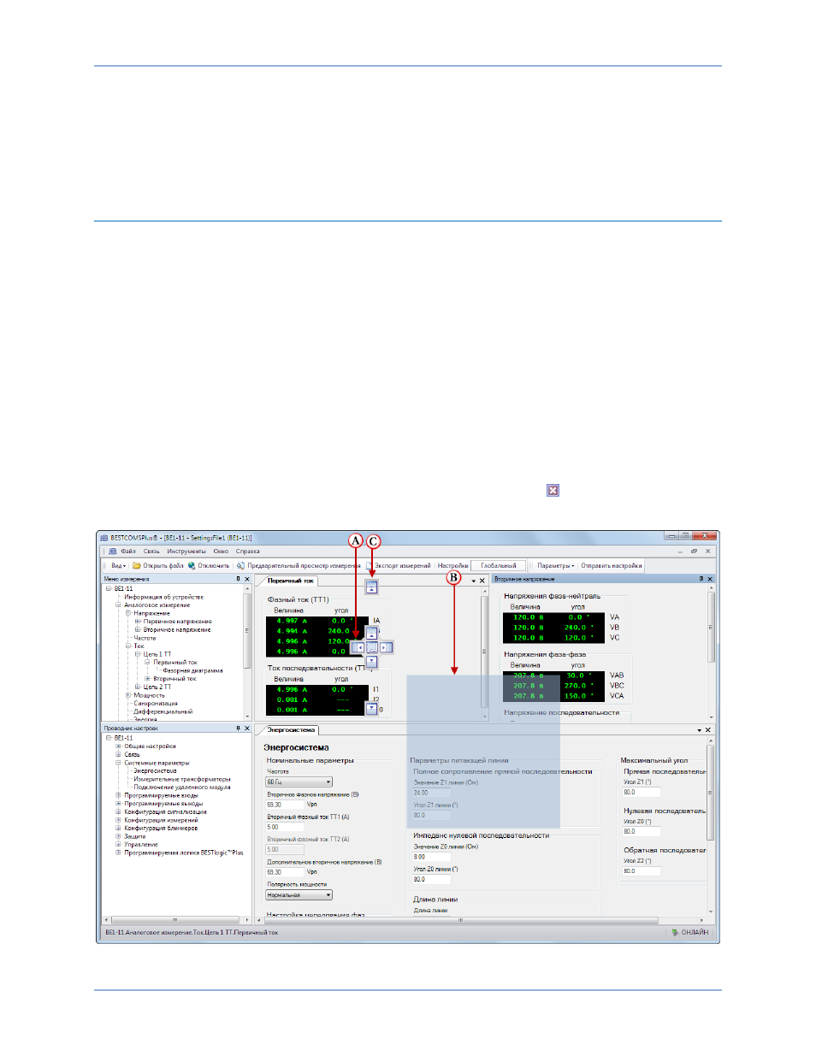This screenshot has width=816, height=1056.
Task: Pin the Вторичное напряжение panel
Action: coord(701,579)
